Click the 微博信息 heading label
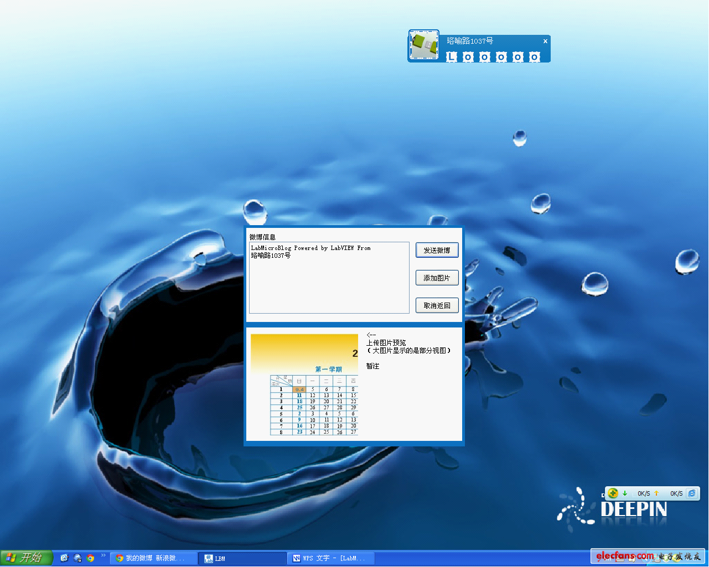The height and width of the screenshot is (567, 709). (x=262, y=237)
